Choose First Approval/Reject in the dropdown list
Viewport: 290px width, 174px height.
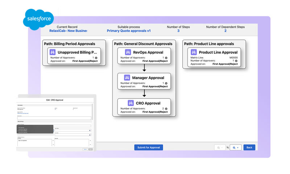pos(23,131)
